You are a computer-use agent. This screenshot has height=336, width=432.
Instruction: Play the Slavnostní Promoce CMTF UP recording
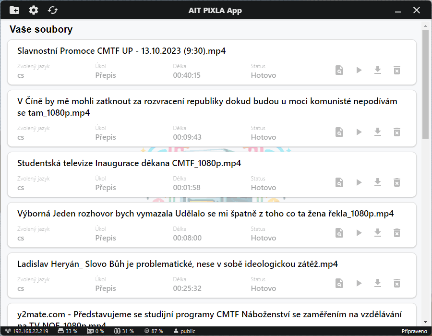(359, 70)
